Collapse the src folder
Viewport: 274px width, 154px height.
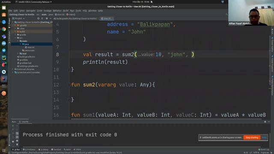15,38
